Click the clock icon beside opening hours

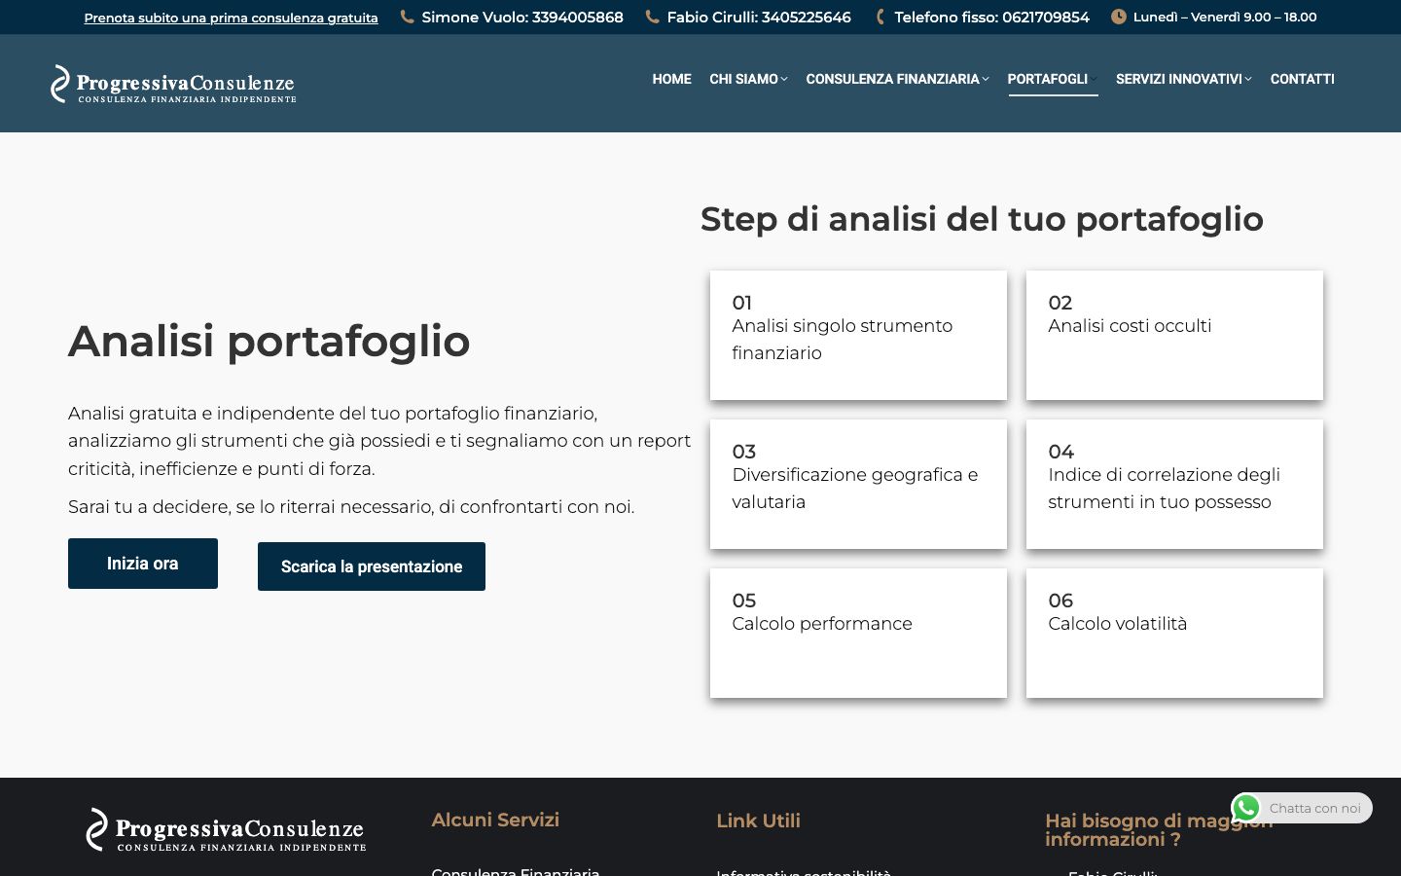pos(1119,17)
